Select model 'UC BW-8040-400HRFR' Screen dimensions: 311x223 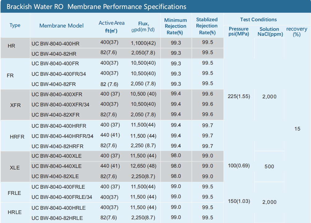click(59, 126)
